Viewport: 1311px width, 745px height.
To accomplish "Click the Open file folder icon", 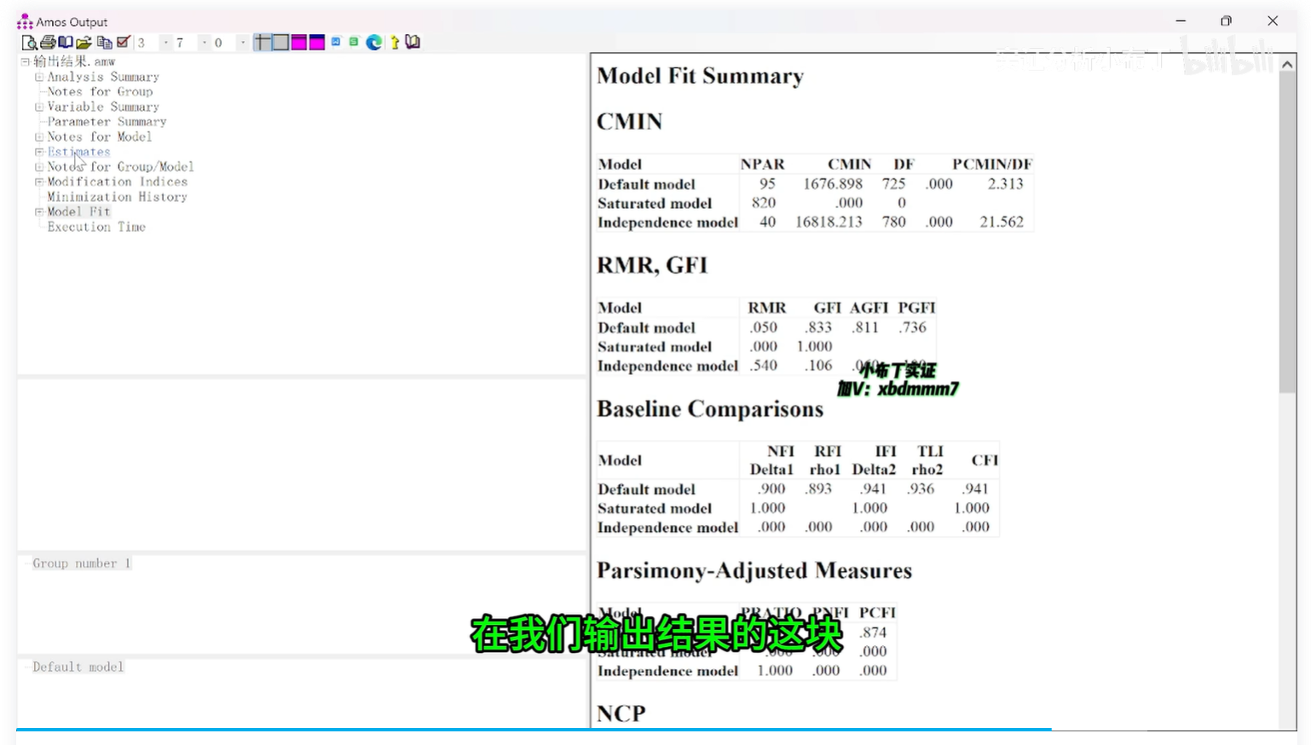I will coord(84,43).
